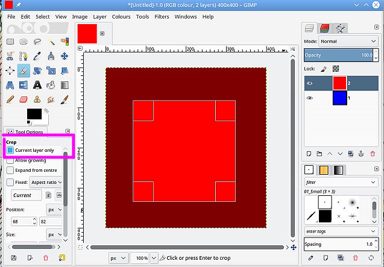Open the zoom percentage dropdown
The width and height of the screenshot is (384, 267).
(x=139, y=257)
